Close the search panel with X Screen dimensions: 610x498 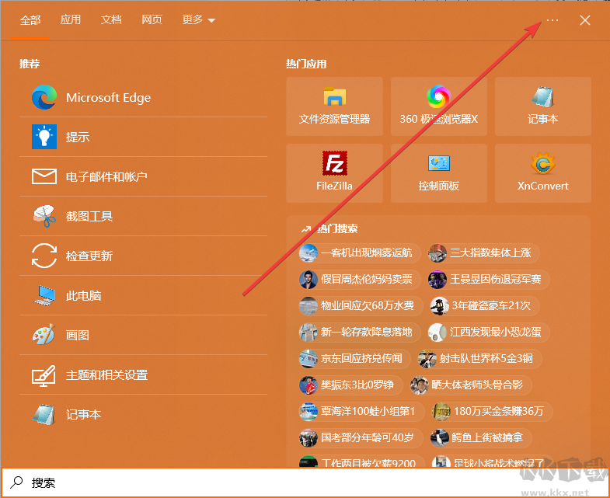[585, 20]
